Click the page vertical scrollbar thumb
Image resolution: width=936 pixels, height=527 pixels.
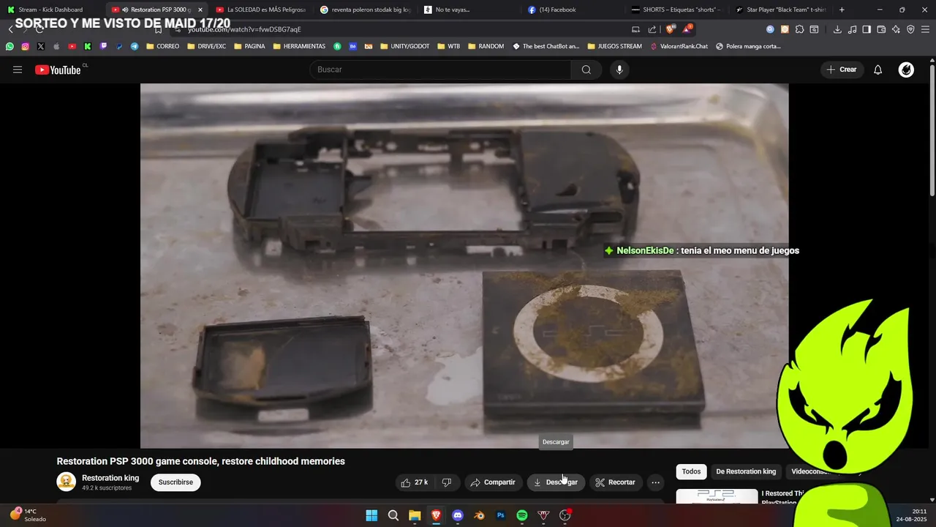tap(932, 130)
